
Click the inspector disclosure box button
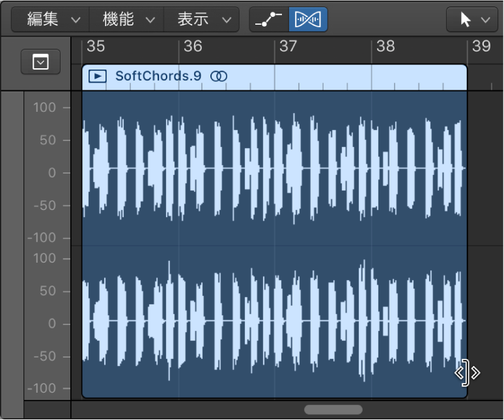pyautogui.click(x=40, y=62)
